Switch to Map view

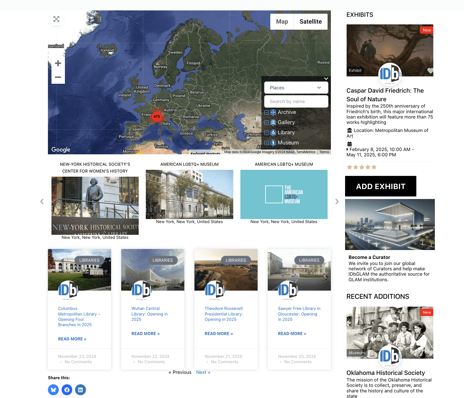[282, 22]
